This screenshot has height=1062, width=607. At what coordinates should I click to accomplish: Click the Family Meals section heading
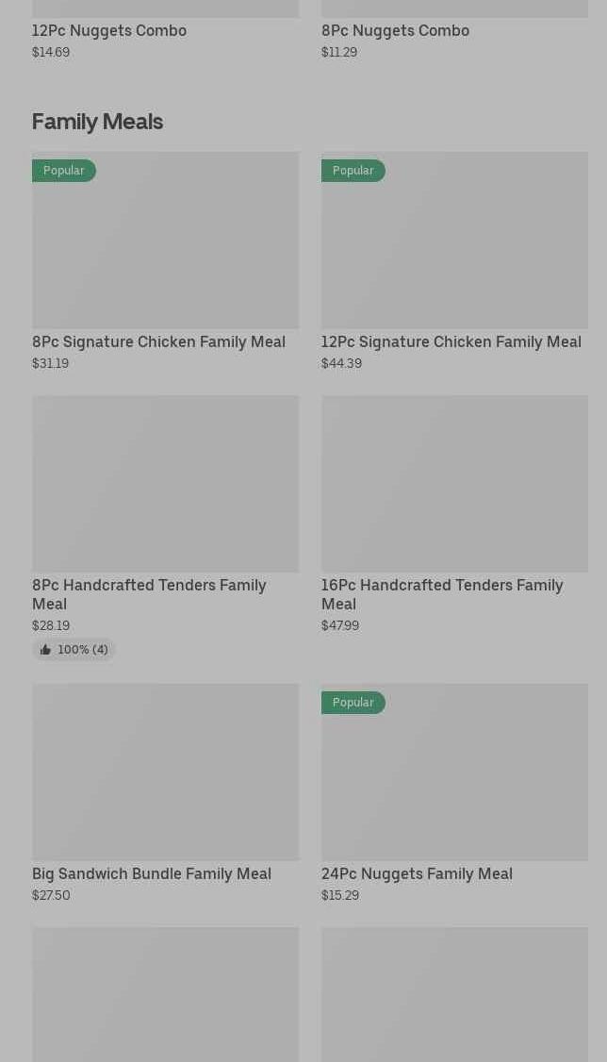pyautogui.click(x=97, y=122)
